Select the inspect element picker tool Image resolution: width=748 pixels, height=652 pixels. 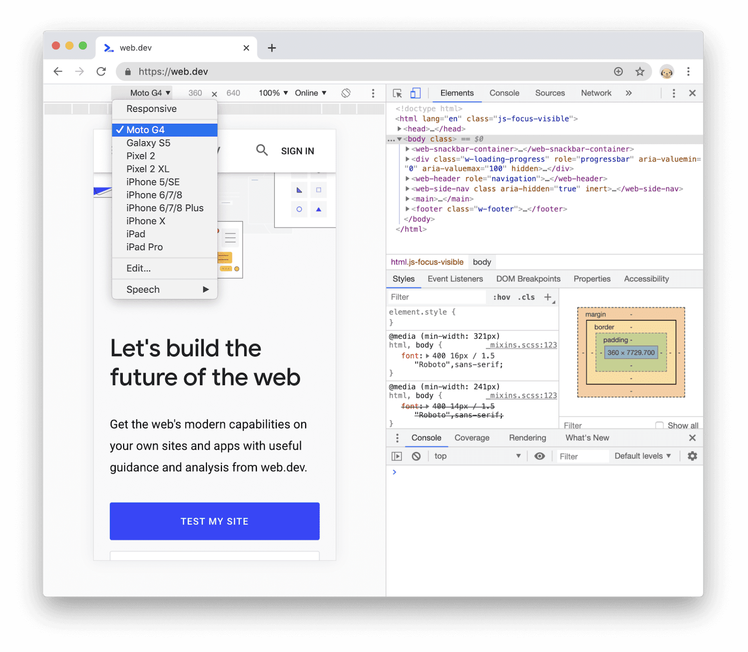click(397, 93)
